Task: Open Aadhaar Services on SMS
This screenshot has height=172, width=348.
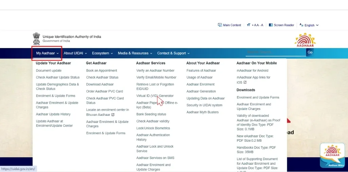Action: point(155,158)
